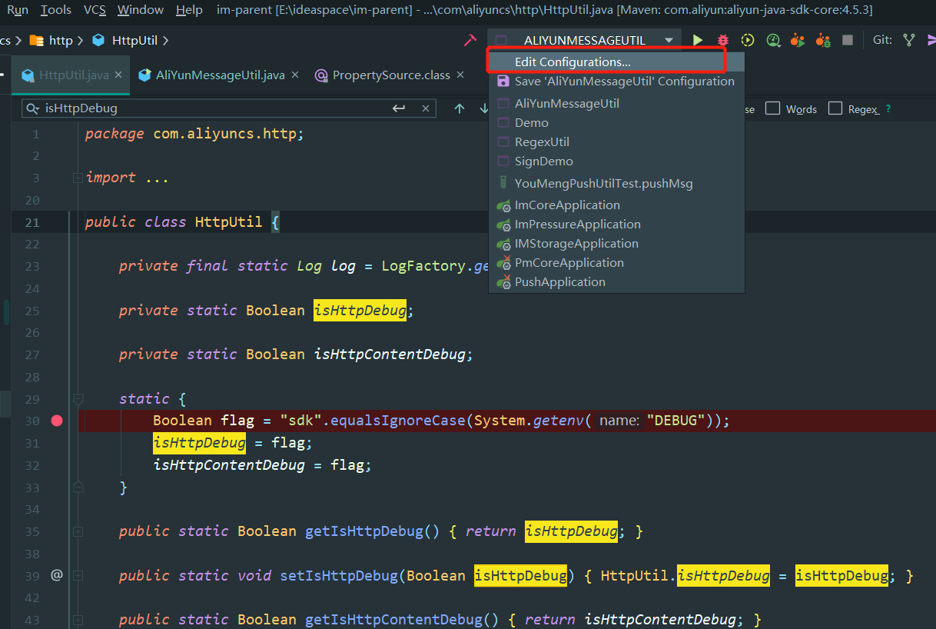Open the VCS menu

click(x=94, y=10)
